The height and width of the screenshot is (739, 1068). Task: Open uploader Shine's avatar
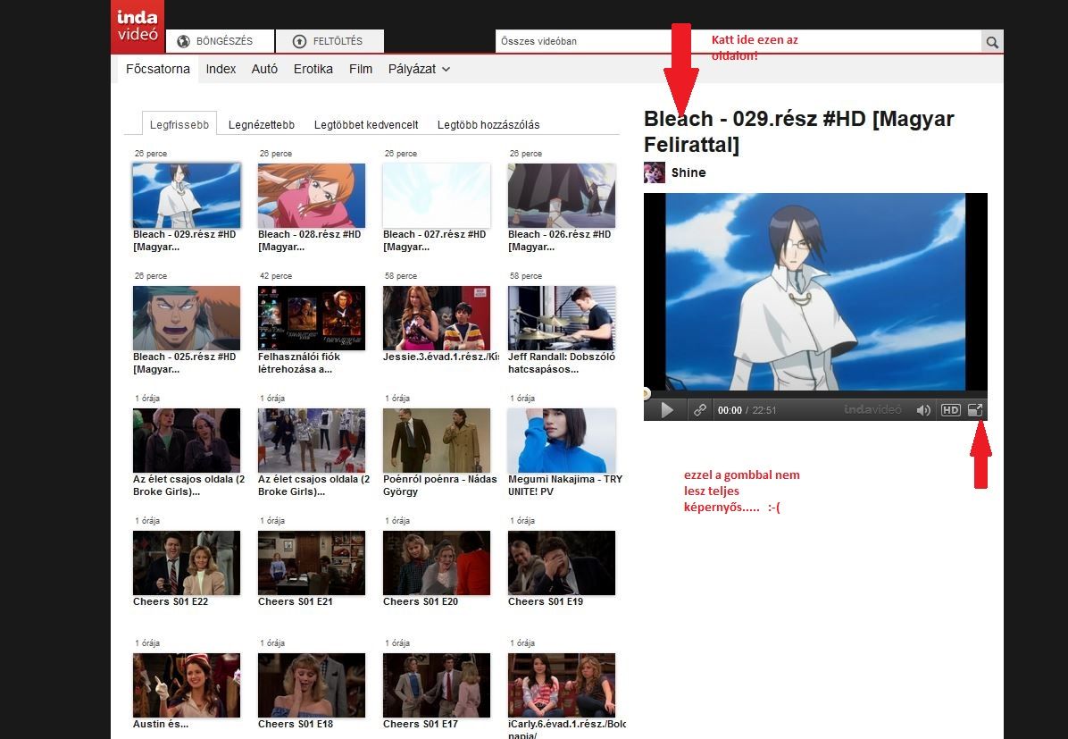point(655,172)
